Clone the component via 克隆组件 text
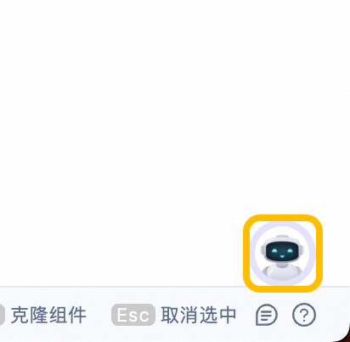 click(48, 315)
